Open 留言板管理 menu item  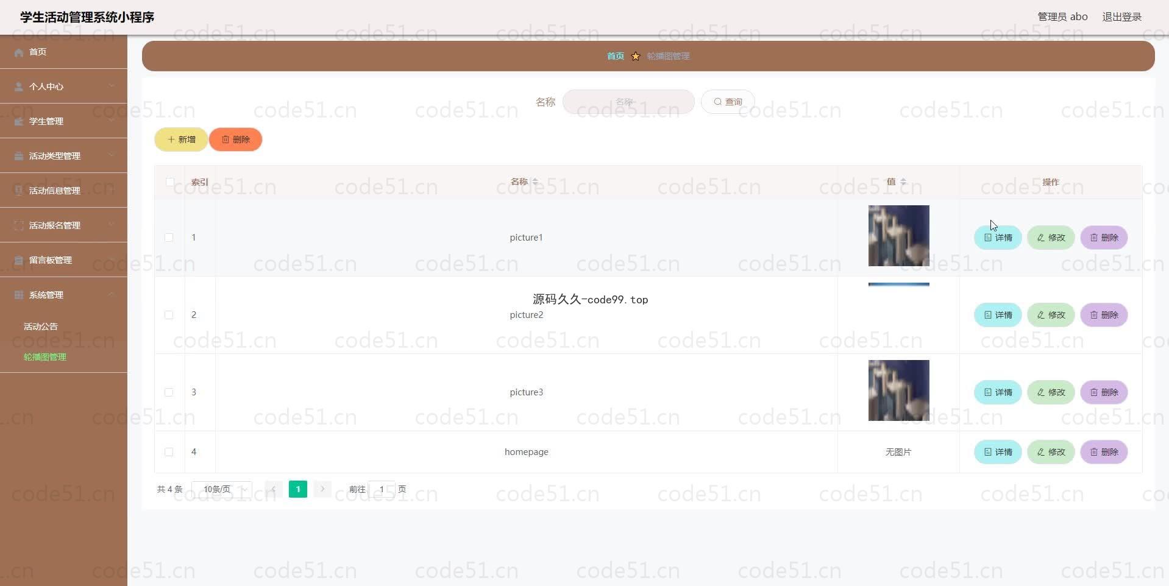click(x=63, y=260)
